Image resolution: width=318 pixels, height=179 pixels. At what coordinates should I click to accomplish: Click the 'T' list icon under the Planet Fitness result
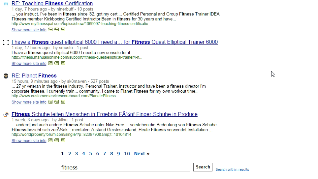pos(63,102)
